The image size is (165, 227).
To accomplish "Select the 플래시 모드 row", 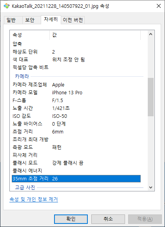I will [x=76, y=163].
